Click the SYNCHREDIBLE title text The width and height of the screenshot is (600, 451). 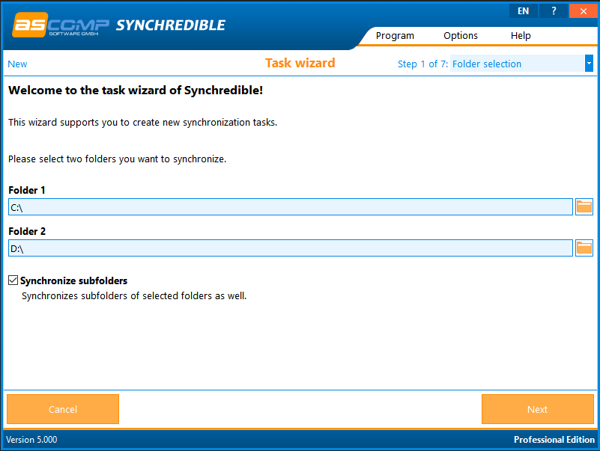click(x=171, y=25)
